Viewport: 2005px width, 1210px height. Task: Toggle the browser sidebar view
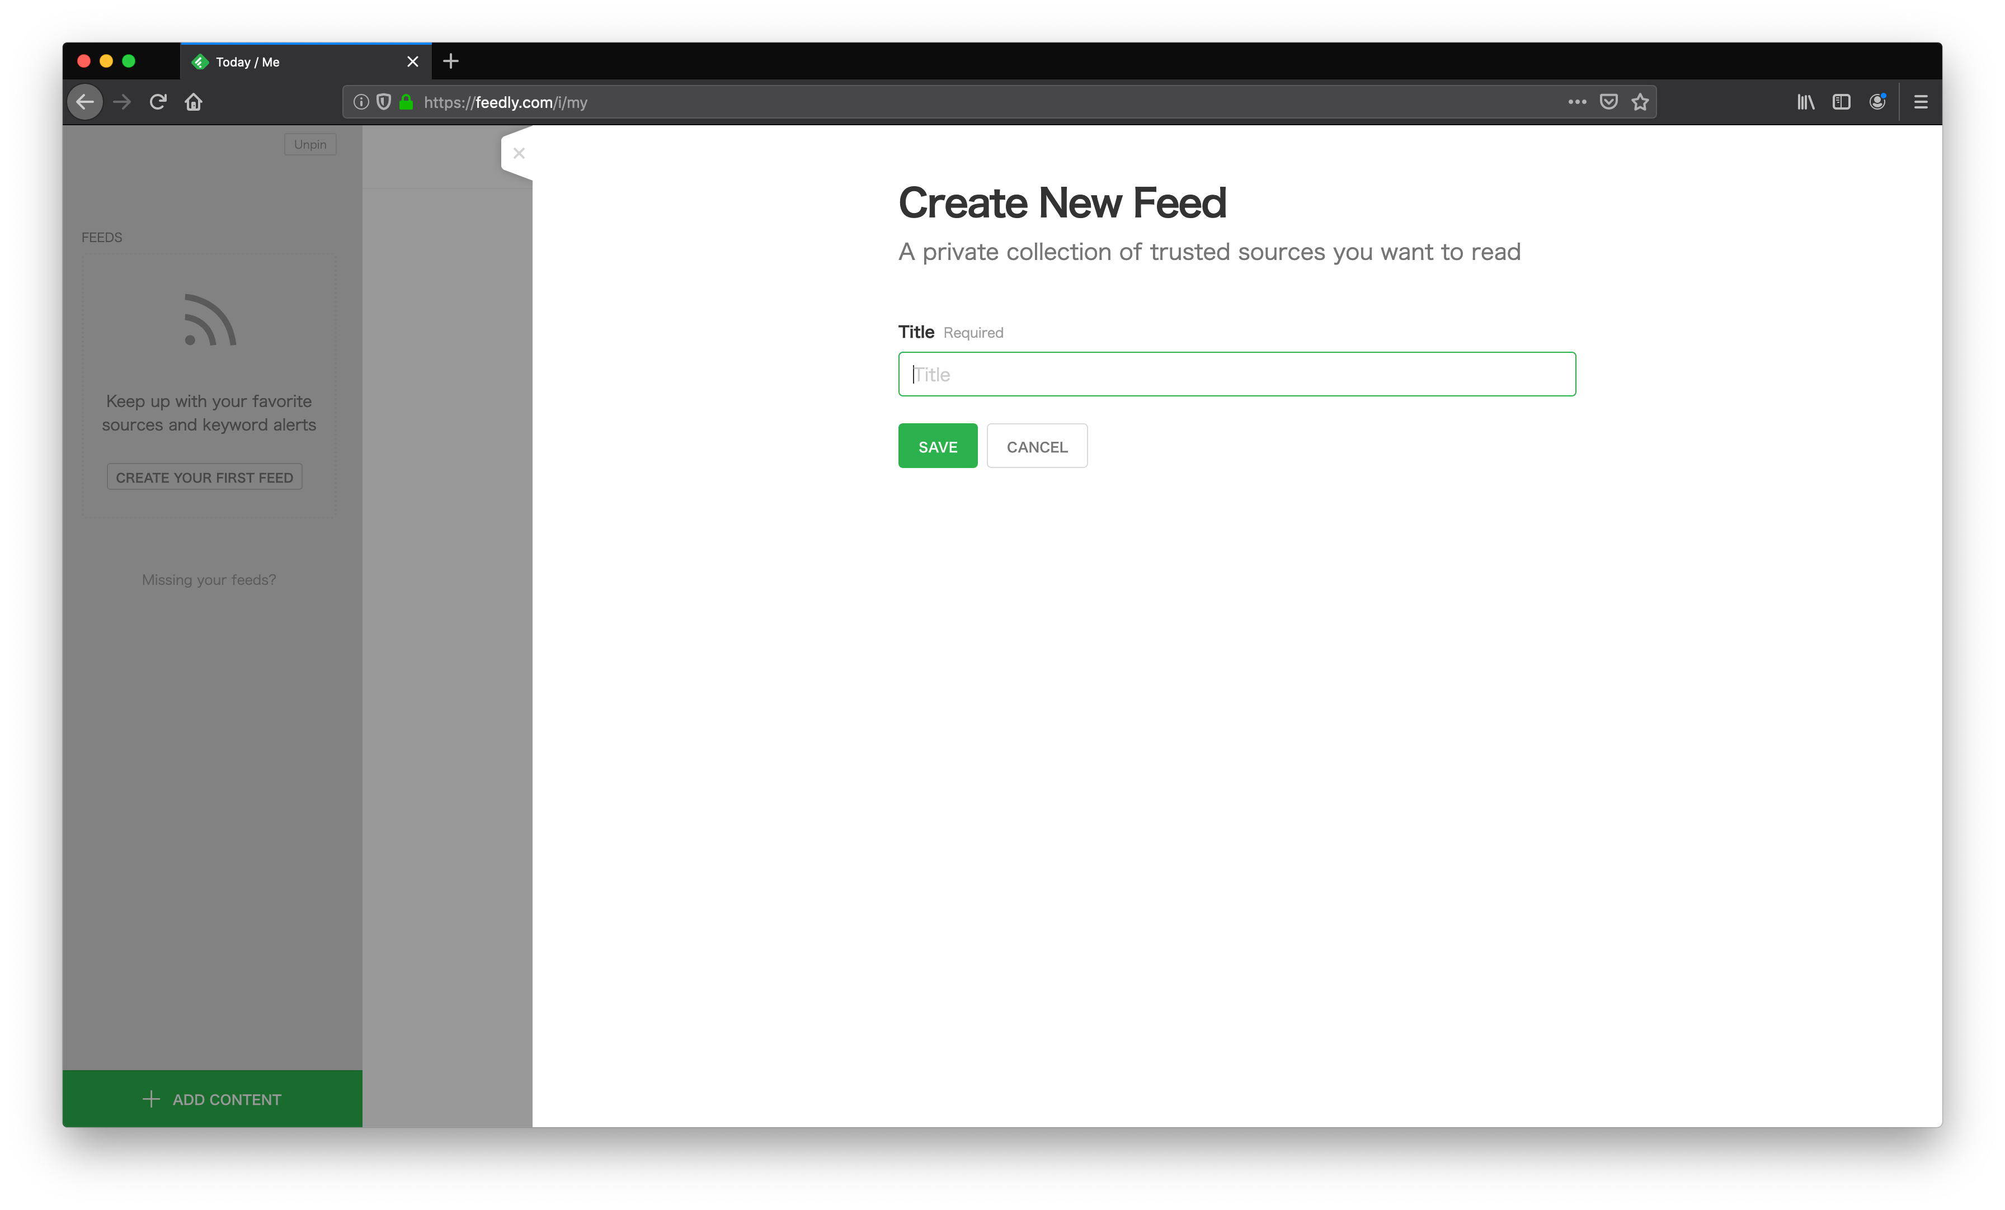tap(1842, 102)
